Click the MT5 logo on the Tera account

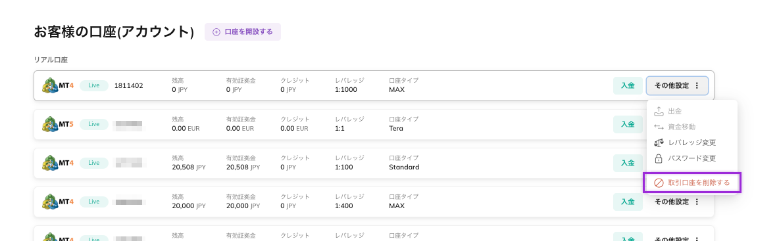point(58,124)
